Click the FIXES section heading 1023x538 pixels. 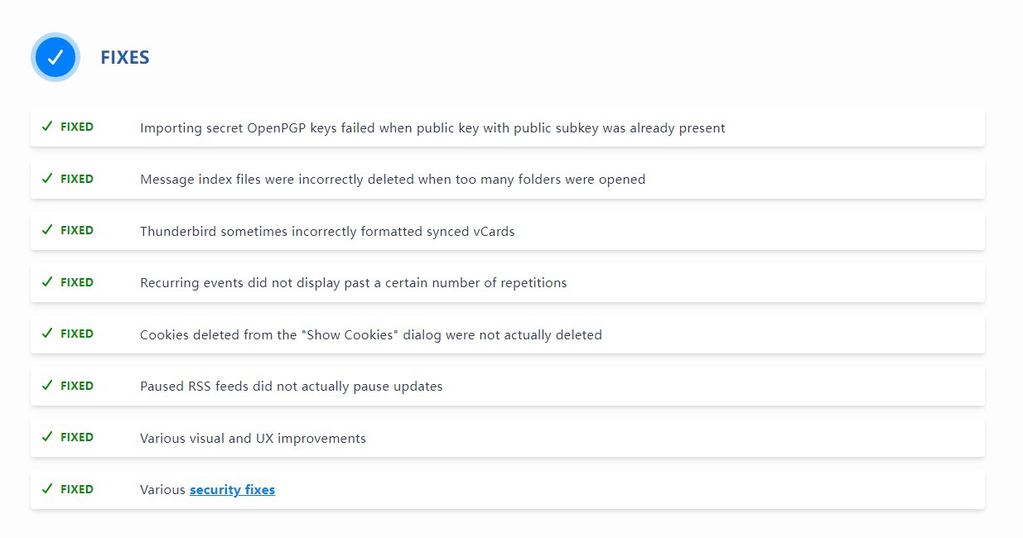pyautogui.click(x=125, y=58)
